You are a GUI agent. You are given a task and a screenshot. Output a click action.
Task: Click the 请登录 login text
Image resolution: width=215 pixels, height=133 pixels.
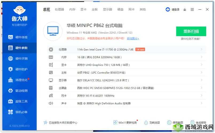click(x=175, y=9)
